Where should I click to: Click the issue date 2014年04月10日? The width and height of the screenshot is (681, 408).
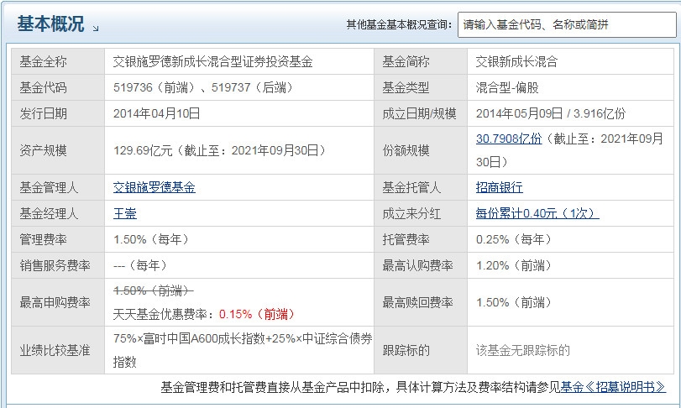pos(157,113)
